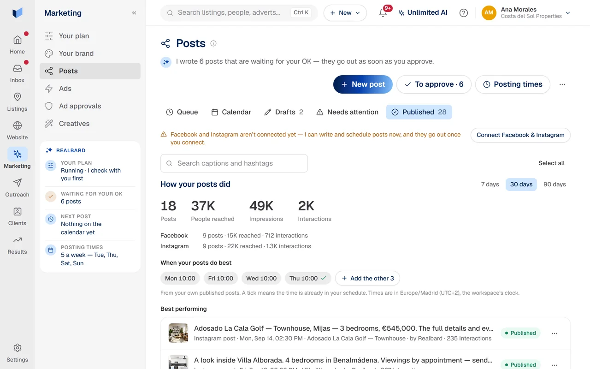
Task: Toggle the Thu 10:00 ticked chip
Action: (x=308, y=279)
